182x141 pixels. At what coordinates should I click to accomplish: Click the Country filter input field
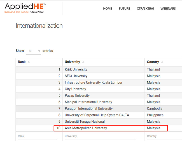click(x=164, y=136)
